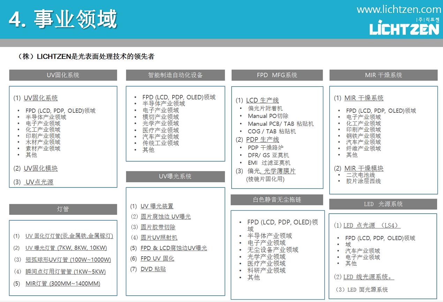Click the 素材产业领域 bullet
This screenshot has width=443, height=302.
click(43, 148)
